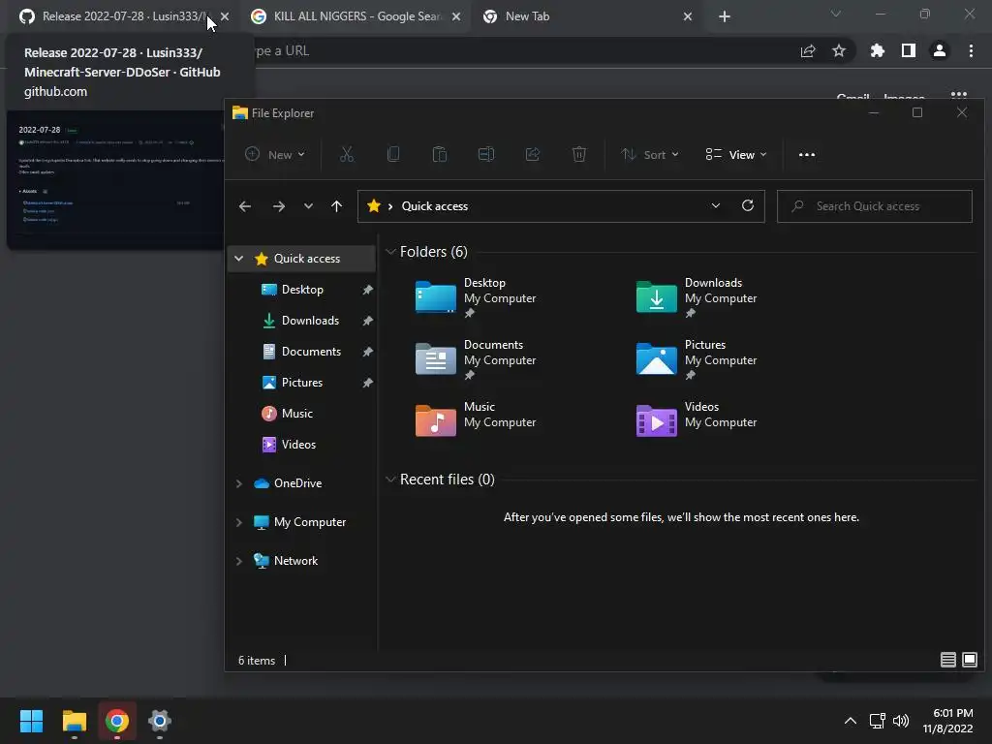Open the Google apps grid icon
This screenshot has height=744, width=992.
click(x=959, y=96)
